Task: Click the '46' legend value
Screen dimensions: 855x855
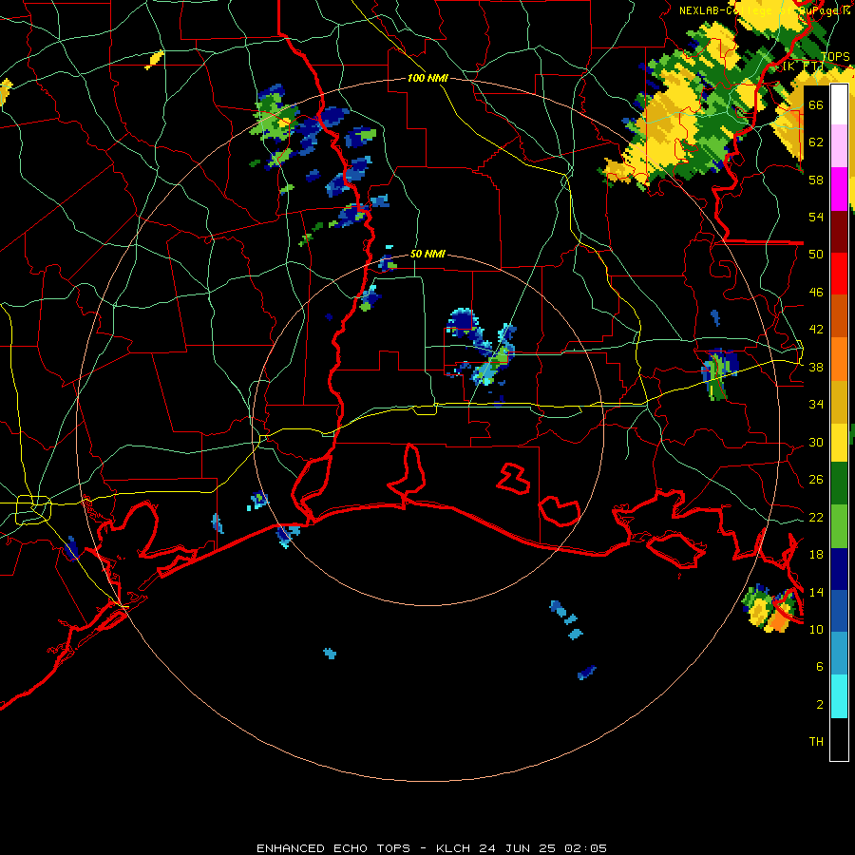Action: click(816, 293)
